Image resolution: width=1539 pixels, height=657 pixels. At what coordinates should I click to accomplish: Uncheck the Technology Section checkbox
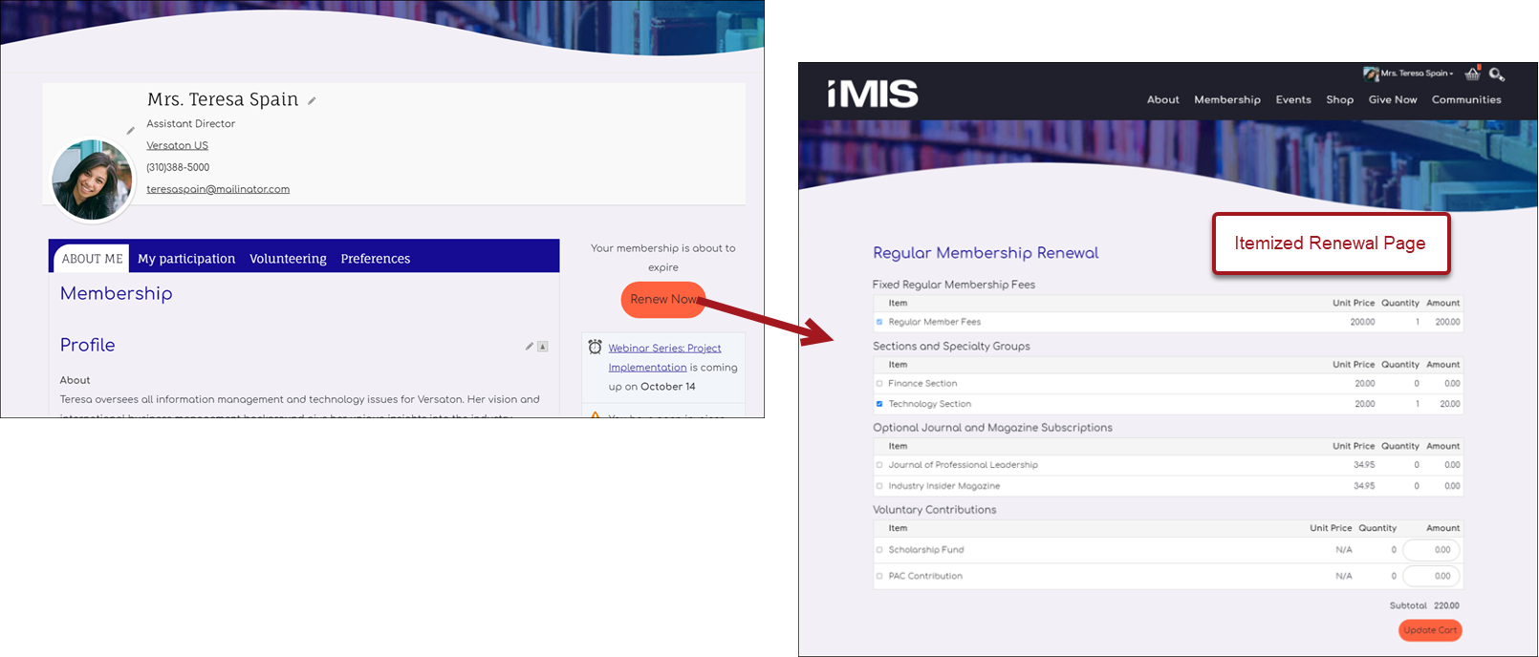pyautogui.click(x=879, y=404)
